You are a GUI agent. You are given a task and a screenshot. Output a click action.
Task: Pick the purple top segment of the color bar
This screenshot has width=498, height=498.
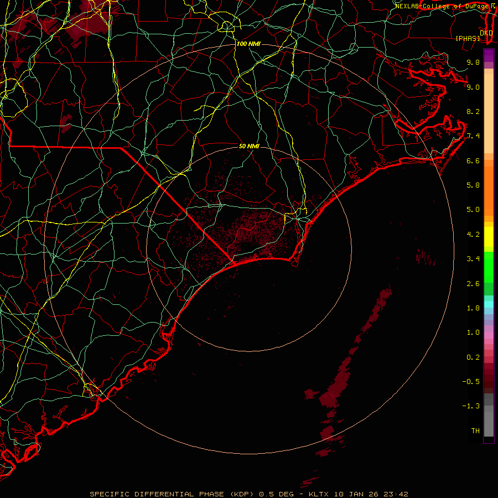pos(489,55)
